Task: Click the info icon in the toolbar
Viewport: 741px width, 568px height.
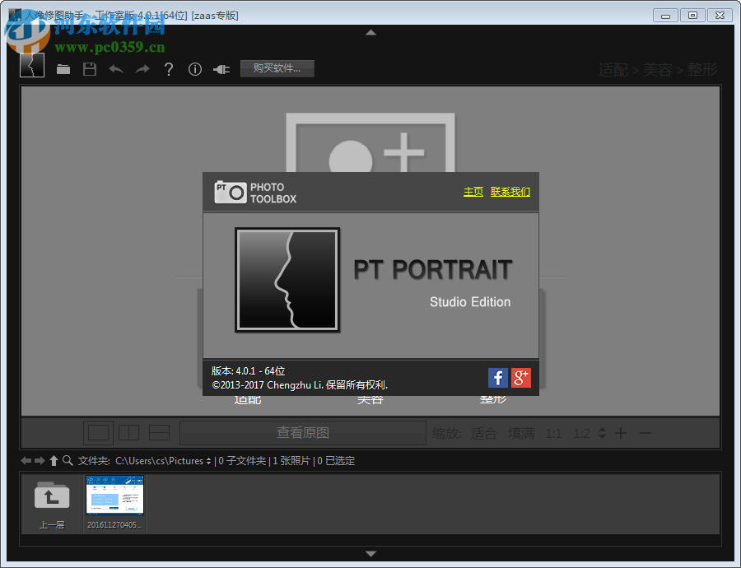Action: [194, 69]
